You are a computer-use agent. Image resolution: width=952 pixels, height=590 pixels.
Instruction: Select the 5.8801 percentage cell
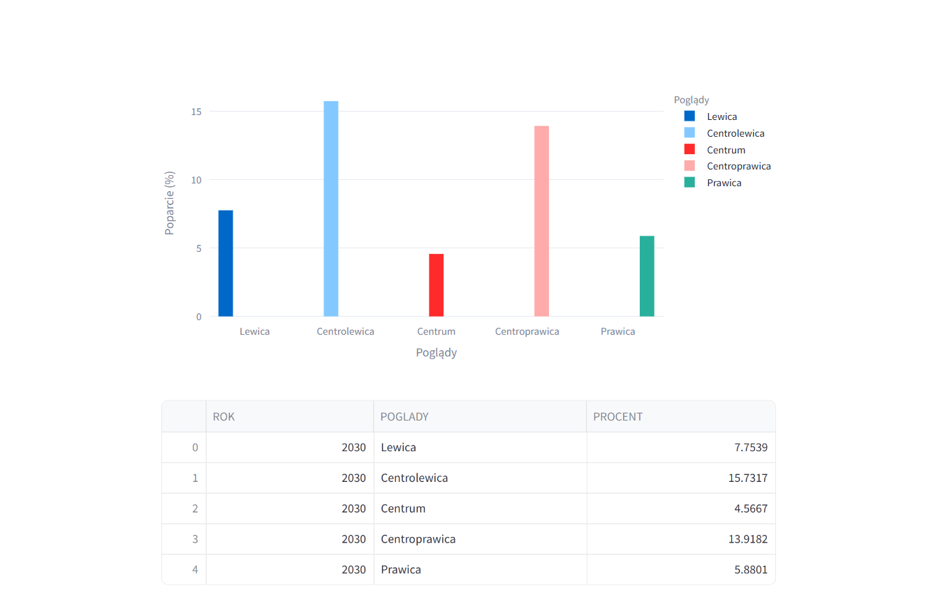(x=681, y=570)
